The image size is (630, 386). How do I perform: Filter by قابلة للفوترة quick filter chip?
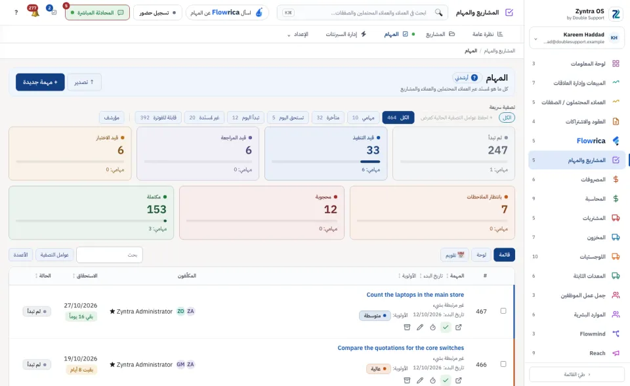[158, 118]
